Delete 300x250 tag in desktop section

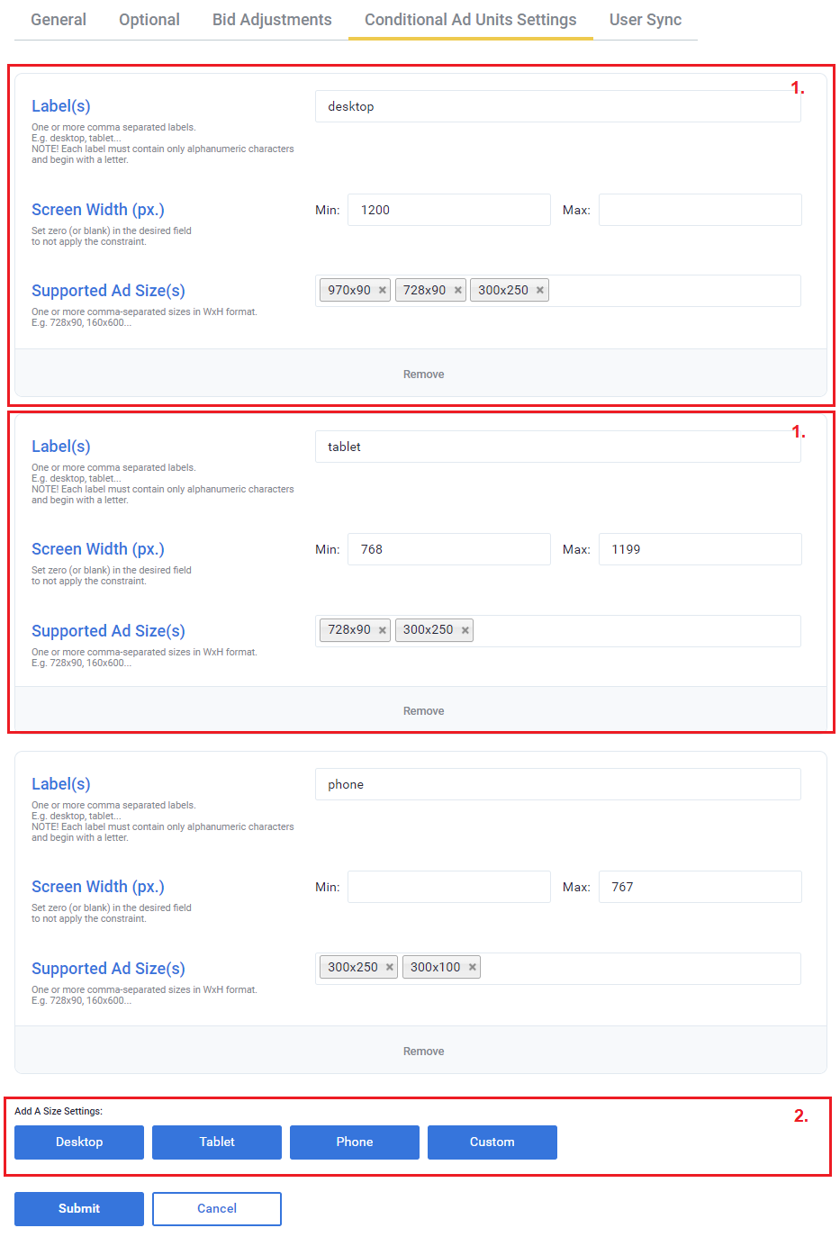click(x=540, y=290)
